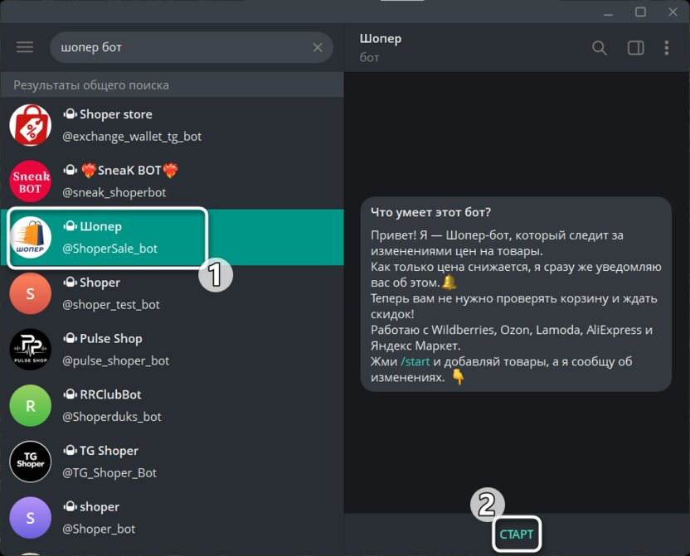This screenshot has width=690, height=556.
Task: Click the search box containing "шопер бот"
Action: pos(191,47)
